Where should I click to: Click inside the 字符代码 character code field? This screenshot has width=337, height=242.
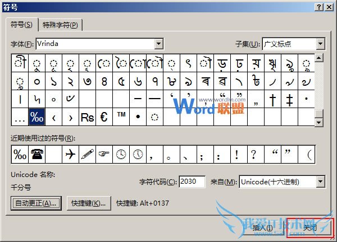192,182
